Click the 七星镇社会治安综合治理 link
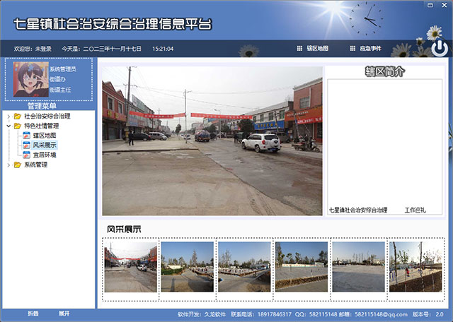 point(358,210)
